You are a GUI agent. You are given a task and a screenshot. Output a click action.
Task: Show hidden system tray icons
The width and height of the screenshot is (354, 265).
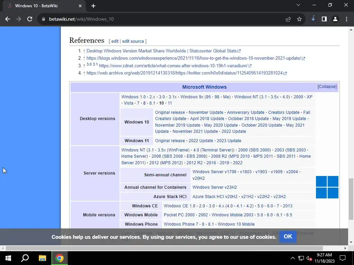tap(292, 258)
